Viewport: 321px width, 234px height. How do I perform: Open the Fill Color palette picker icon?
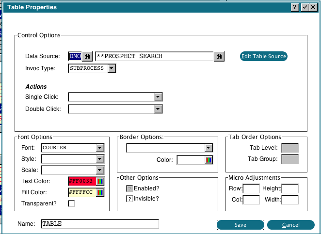[x=100, y=192]
